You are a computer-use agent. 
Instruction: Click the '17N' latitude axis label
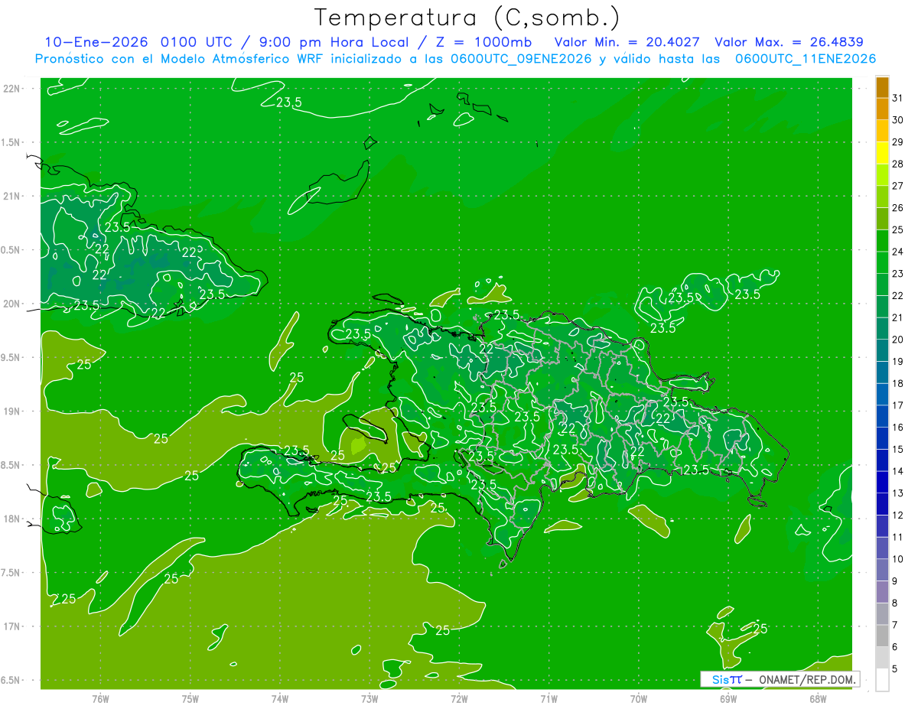[12, 626]
